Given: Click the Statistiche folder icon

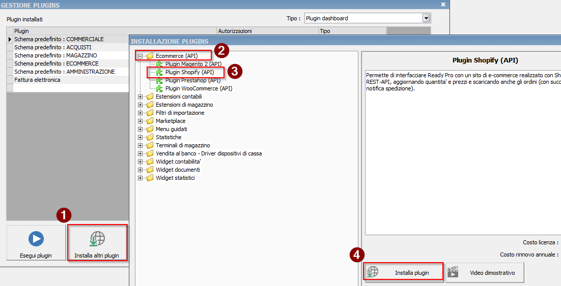Looking at the screenshot, I should point(150,137).
